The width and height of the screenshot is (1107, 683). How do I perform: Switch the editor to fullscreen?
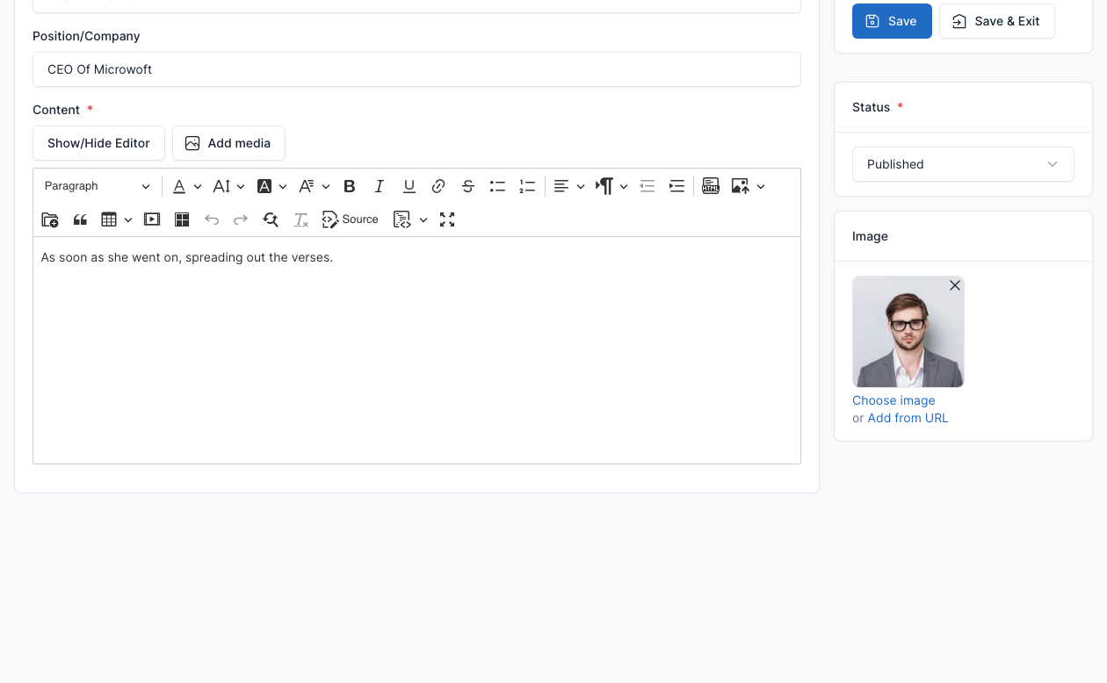pos(447,219)
